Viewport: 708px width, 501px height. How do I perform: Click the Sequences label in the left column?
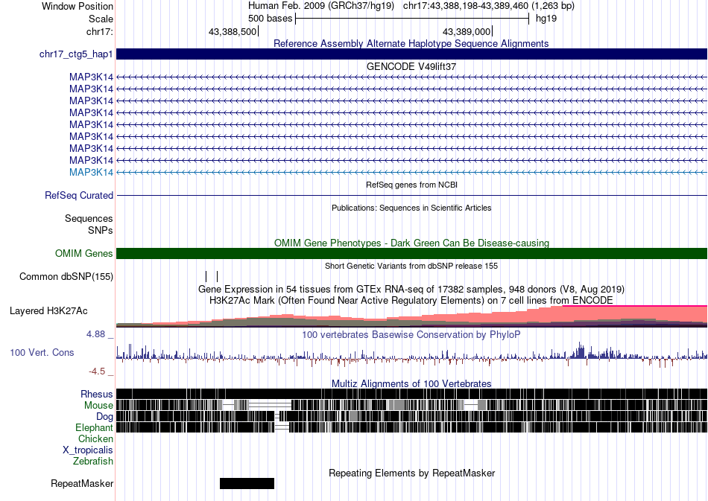[x=89, y=219]
